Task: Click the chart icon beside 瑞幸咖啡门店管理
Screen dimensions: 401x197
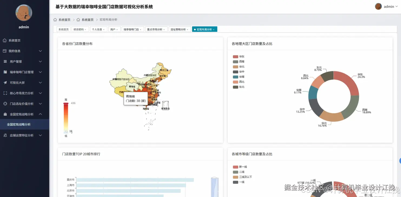Action: click(5, 72)
